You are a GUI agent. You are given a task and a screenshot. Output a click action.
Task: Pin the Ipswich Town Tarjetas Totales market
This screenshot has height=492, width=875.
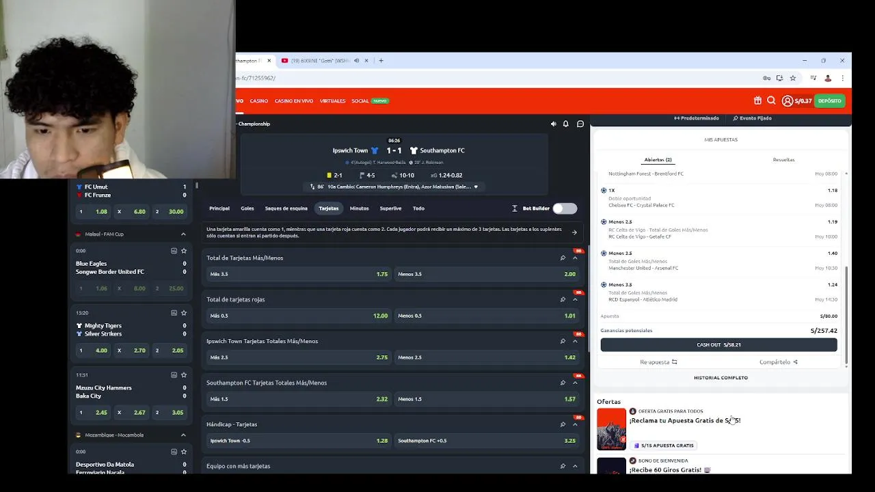point(563,341)
